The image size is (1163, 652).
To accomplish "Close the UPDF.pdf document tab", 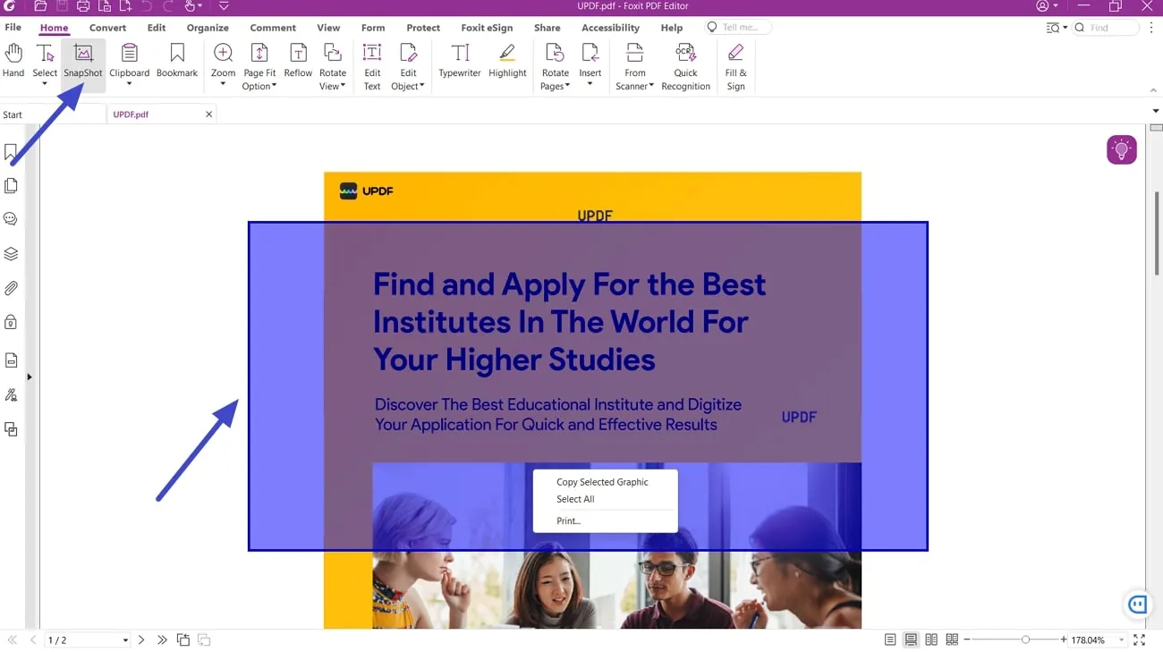I will pyautogui.click(x=208, y=114).
